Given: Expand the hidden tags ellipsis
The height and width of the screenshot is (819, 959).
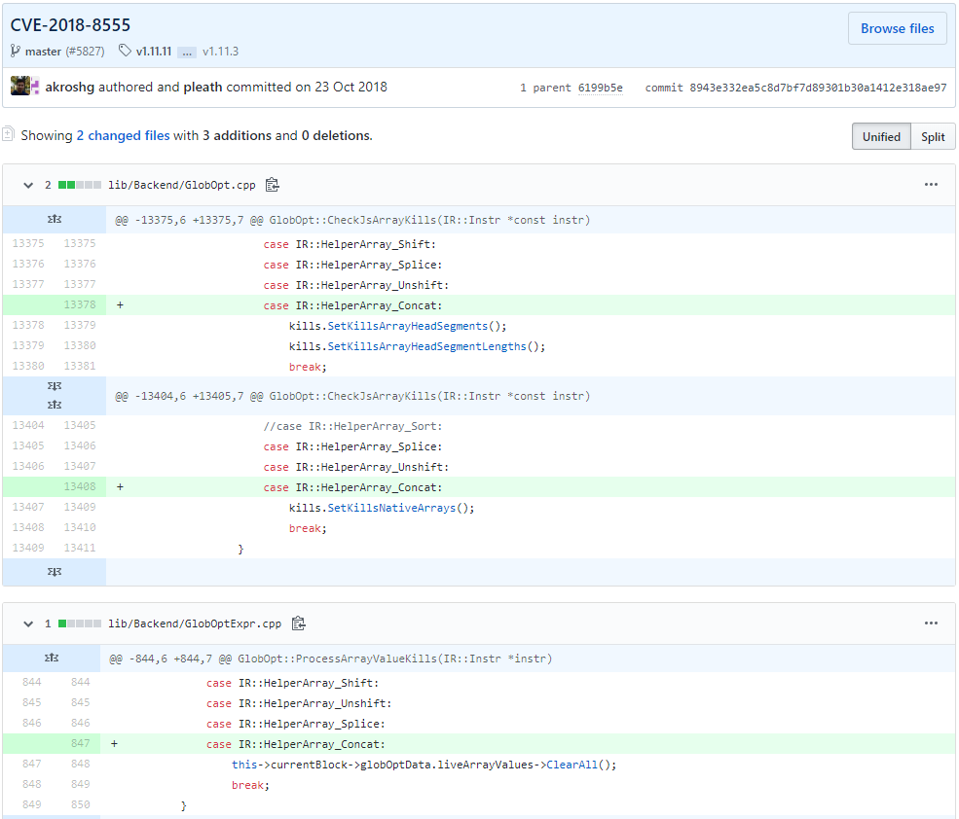Looking at the screenshot, I should click(x=187, y=52).
